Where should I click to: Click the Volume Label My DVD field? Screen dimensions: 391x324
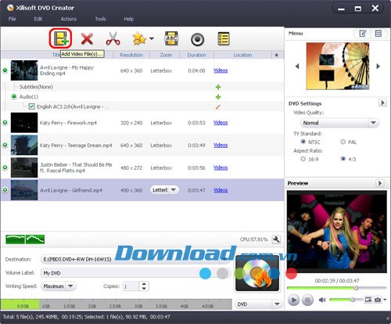click(135, 273)
